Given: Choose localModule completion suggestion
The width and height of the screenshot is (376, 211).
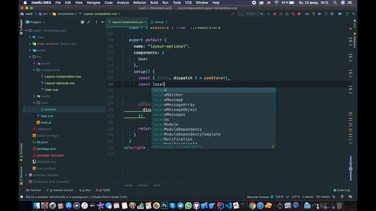Looking at the screenshot, I should click(213, 124).
